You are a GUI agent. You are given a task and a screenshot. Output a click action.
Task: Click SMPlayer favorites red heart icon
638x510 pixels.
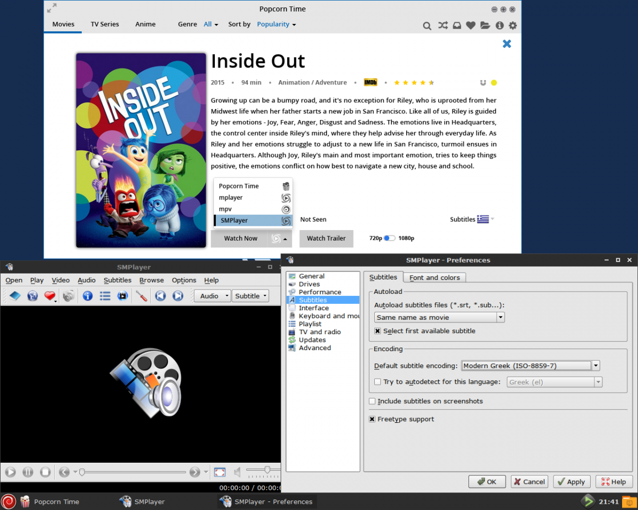(50, 296)
